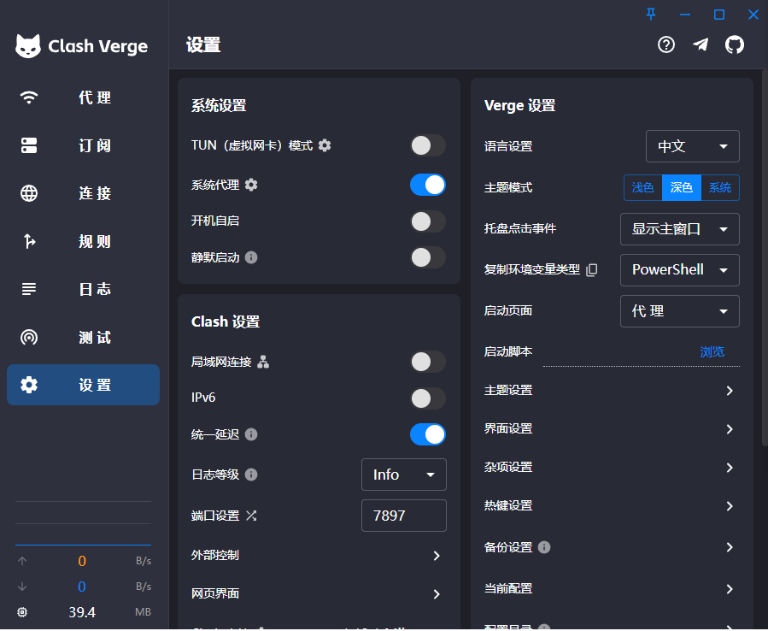Enable 开机自启 switch
The height and width of the screenshot is (631, 768).
point(428,221)
